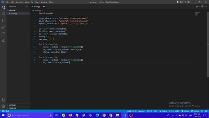Open File Explorer from taskbar
Screen dimensions: 209x118
[x=118, y=115]
